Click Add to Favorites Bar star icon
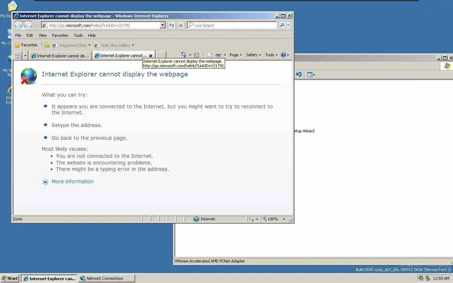 click(46, 45)
